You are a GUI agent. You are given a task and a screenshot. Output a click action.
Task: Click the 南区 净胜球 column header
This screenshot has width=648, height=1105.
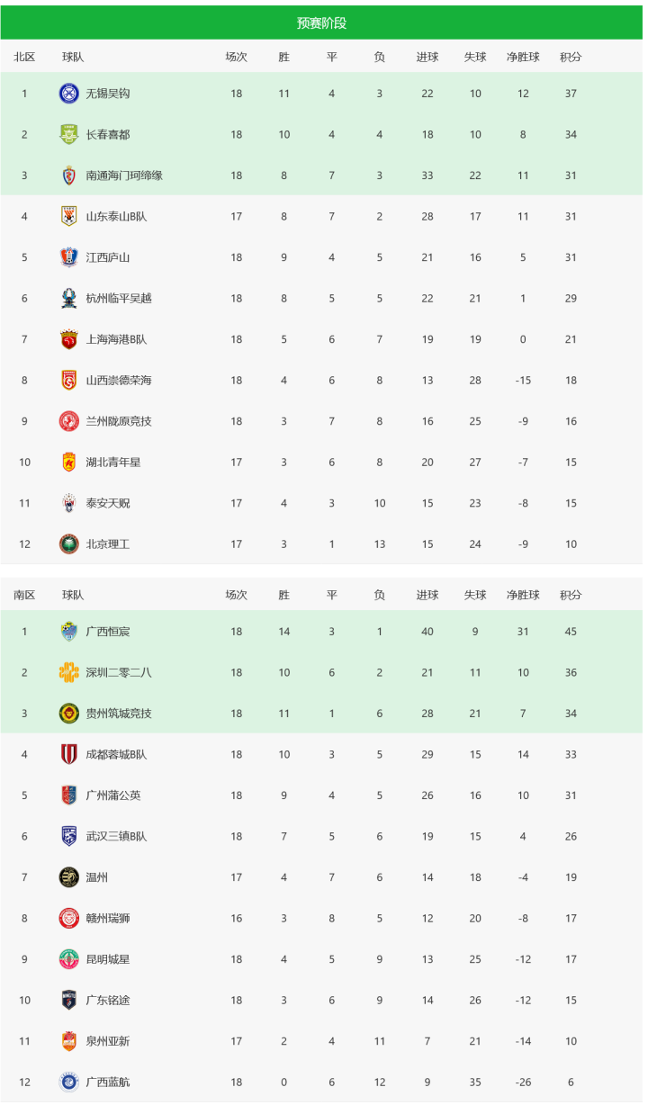[523, 595]
